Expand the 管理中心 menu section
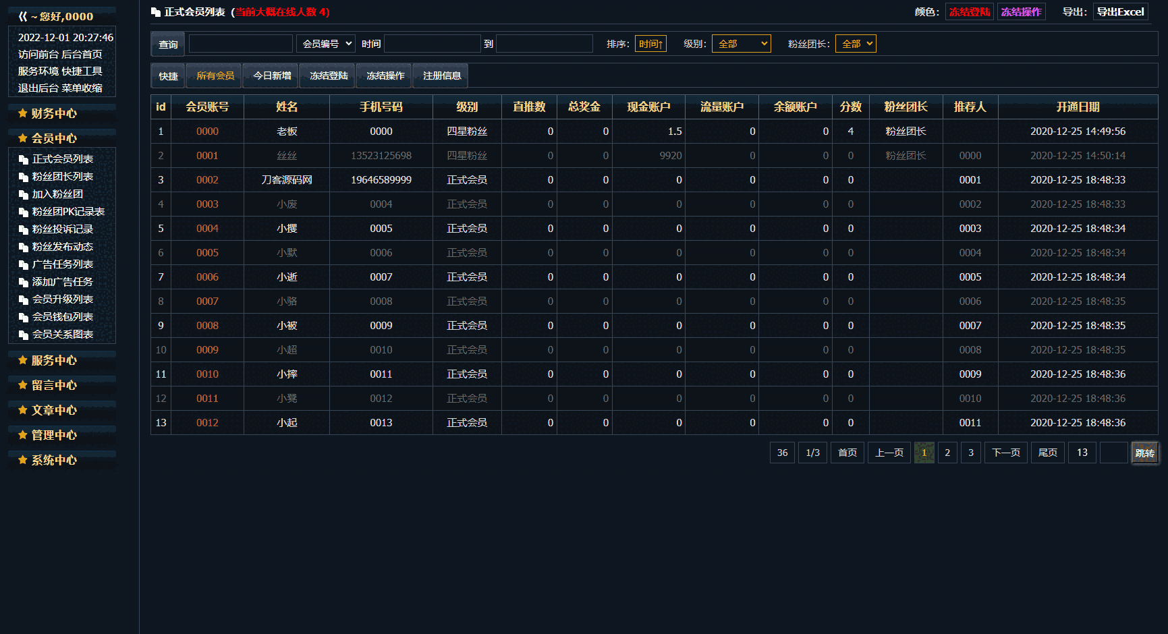This screenshot has height=634, width=1168. pos(54,435)
